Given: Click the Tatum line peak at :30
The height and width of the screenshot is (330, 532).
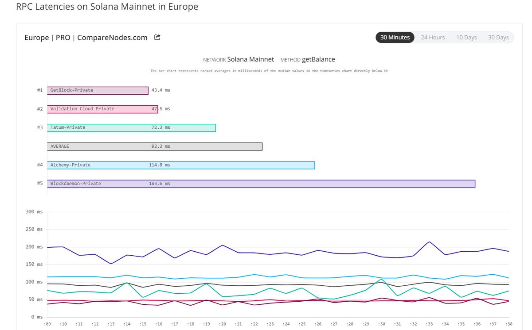Looking at the screenshot, I should (x=382, y=279).
